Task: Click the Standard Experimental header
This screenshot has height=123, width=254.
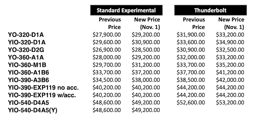Action: pyautogui.click(x=126, y=10)
